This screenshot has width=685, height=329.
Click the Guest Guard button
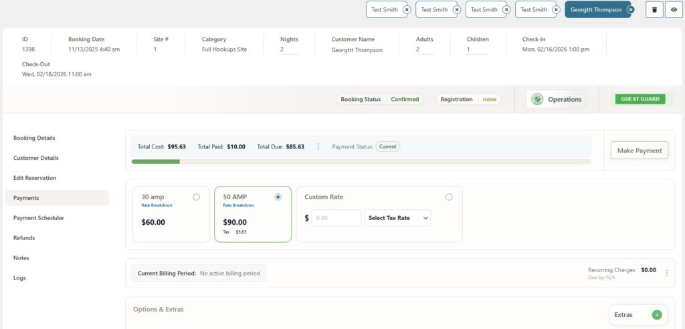(x=640, y=99)
